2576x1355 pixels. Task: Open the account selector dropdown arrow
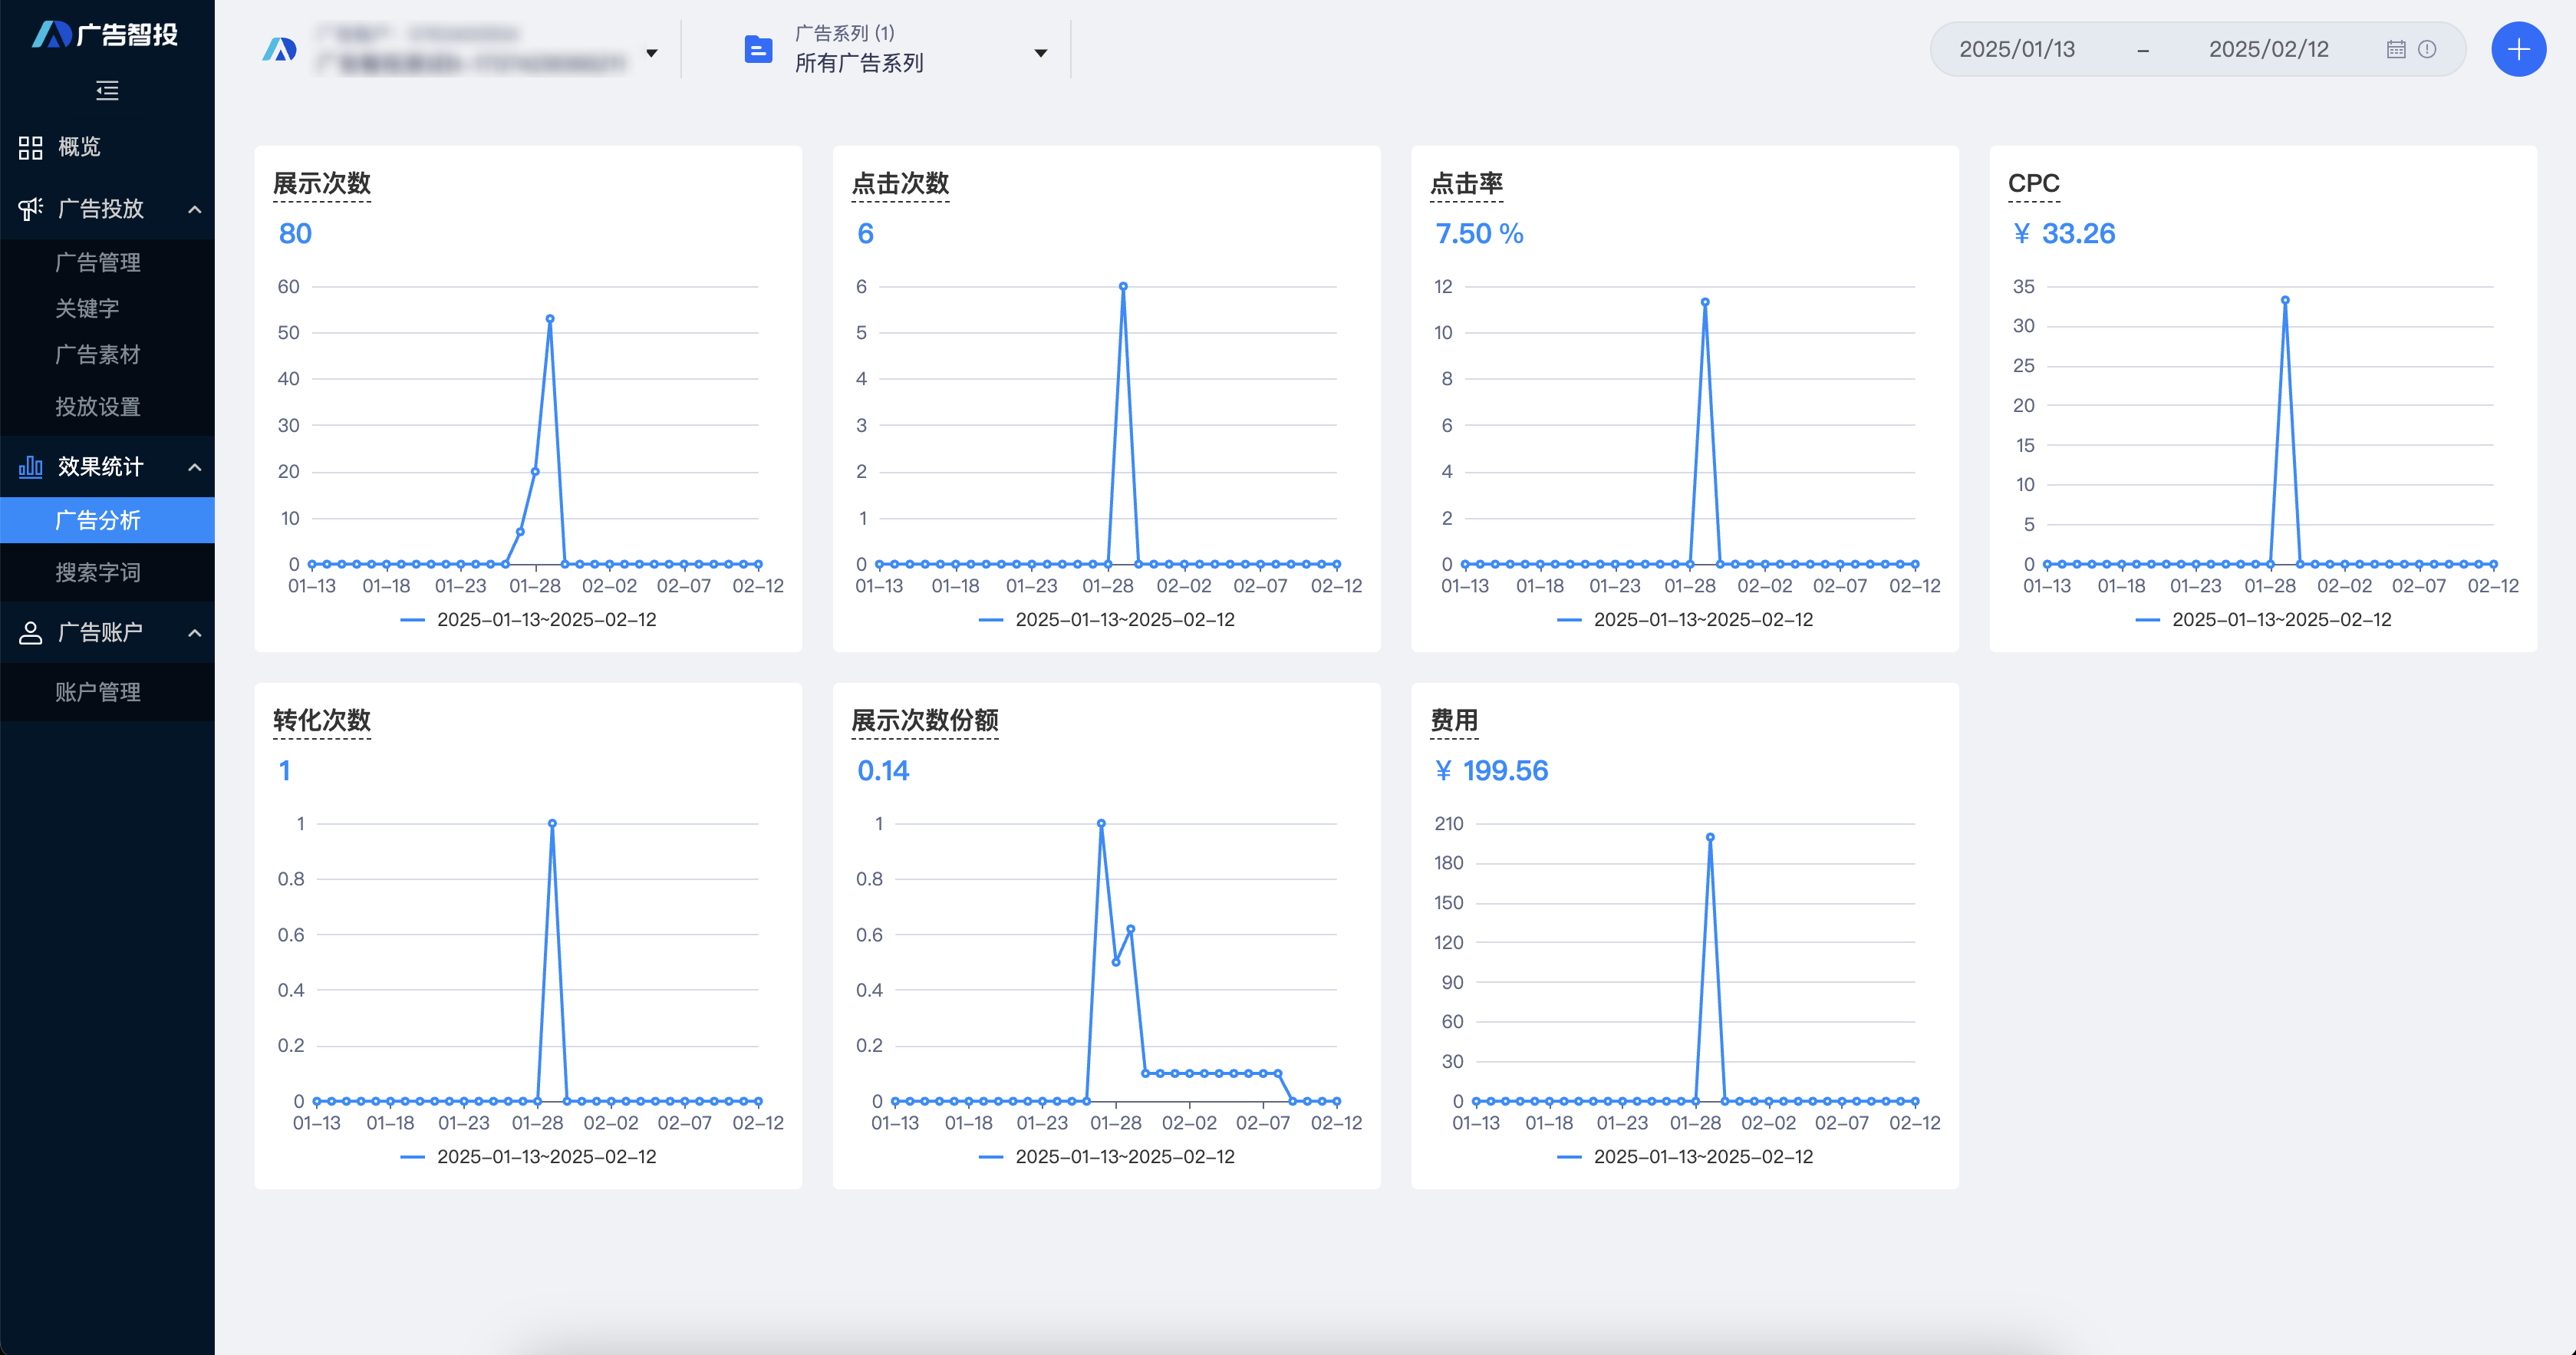click(x=651, y=53)
